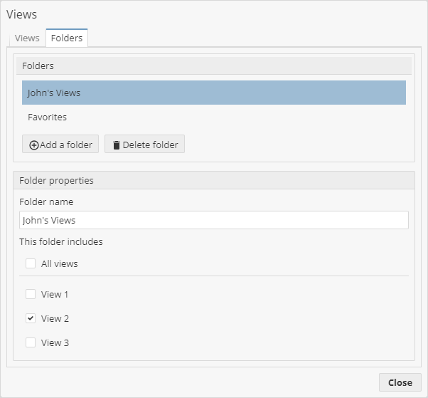428x398 pixels.
Task: Click the Views dialog title text
Action: click(22, 14)
